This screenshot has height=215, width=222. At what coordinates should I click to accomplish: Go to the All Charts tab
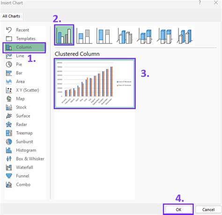[11, 16]
